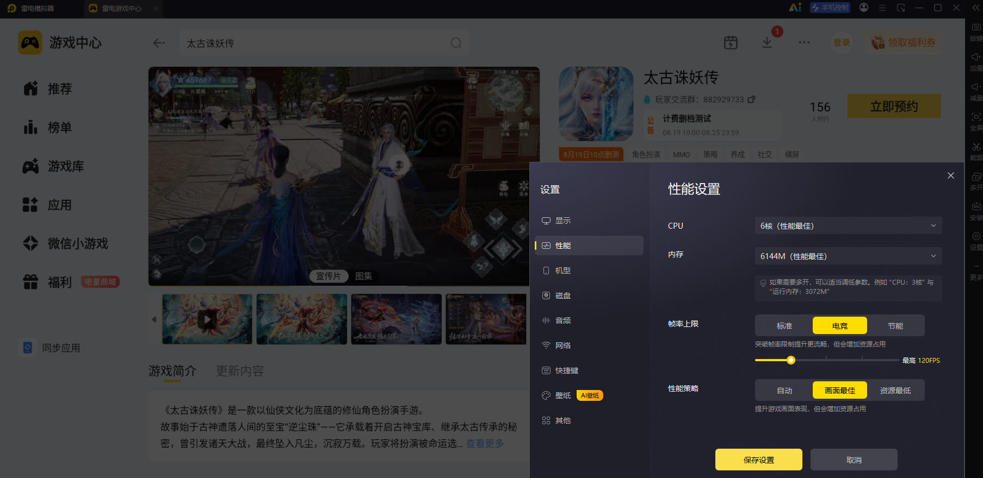Play the first video thumbnail

pos(207,319)
